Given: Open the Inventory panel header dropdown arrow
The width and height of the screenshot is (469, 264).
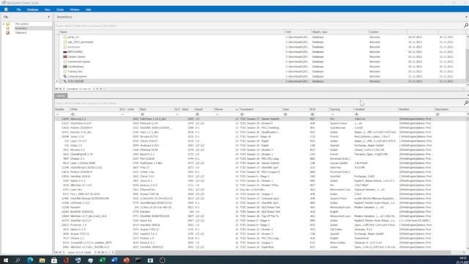Looking at the screenshot, I should (466, 17).
